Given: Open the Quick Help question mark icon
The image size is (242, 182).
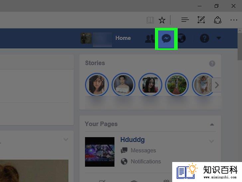Looking at the screenshot, I should click(204, 38).
